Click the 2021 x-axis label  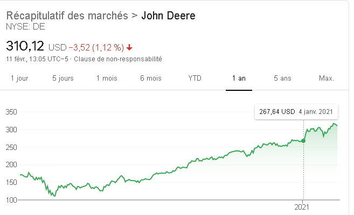[303, 207]
